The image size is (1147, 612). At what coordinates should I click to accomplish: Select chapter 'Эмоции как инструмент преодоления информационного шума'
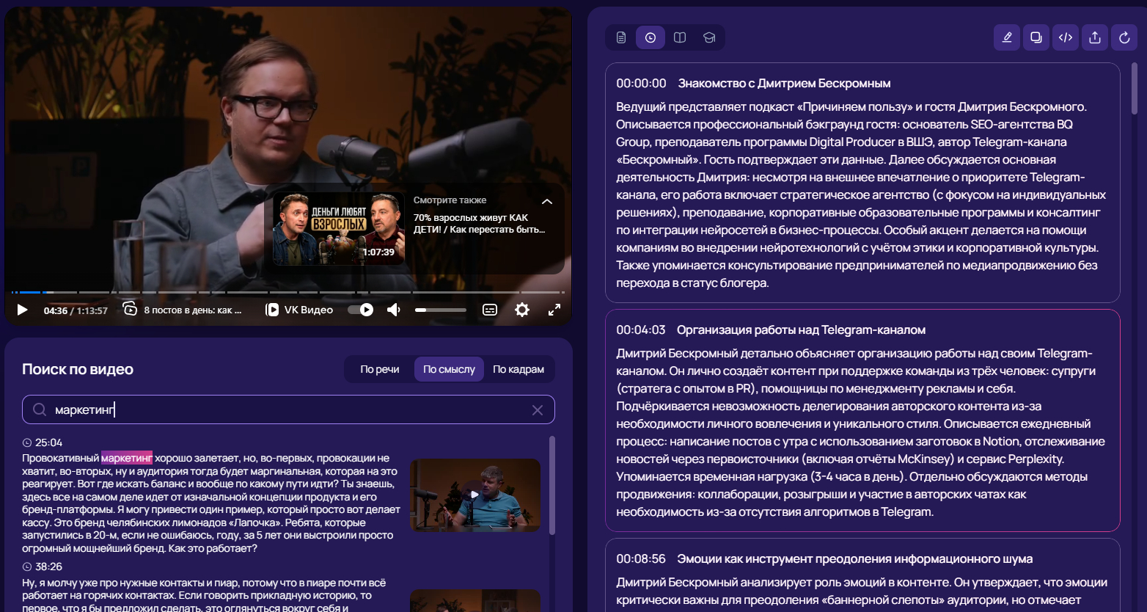tap(854, 559)
